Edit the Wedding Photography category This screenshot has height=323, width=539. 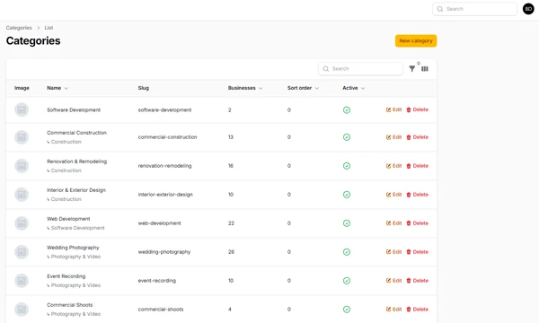click(394, 252)
